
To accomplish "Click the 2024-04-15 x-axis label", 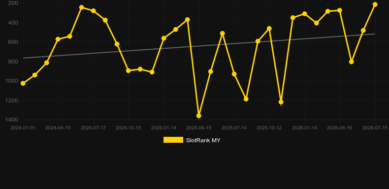I will pos(58,128).
